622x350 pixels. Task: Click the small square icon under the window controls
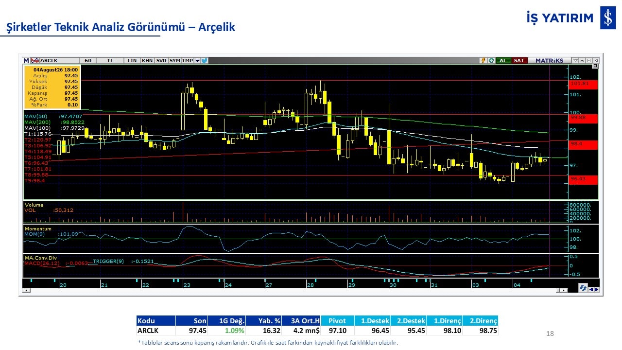point(596,66)
